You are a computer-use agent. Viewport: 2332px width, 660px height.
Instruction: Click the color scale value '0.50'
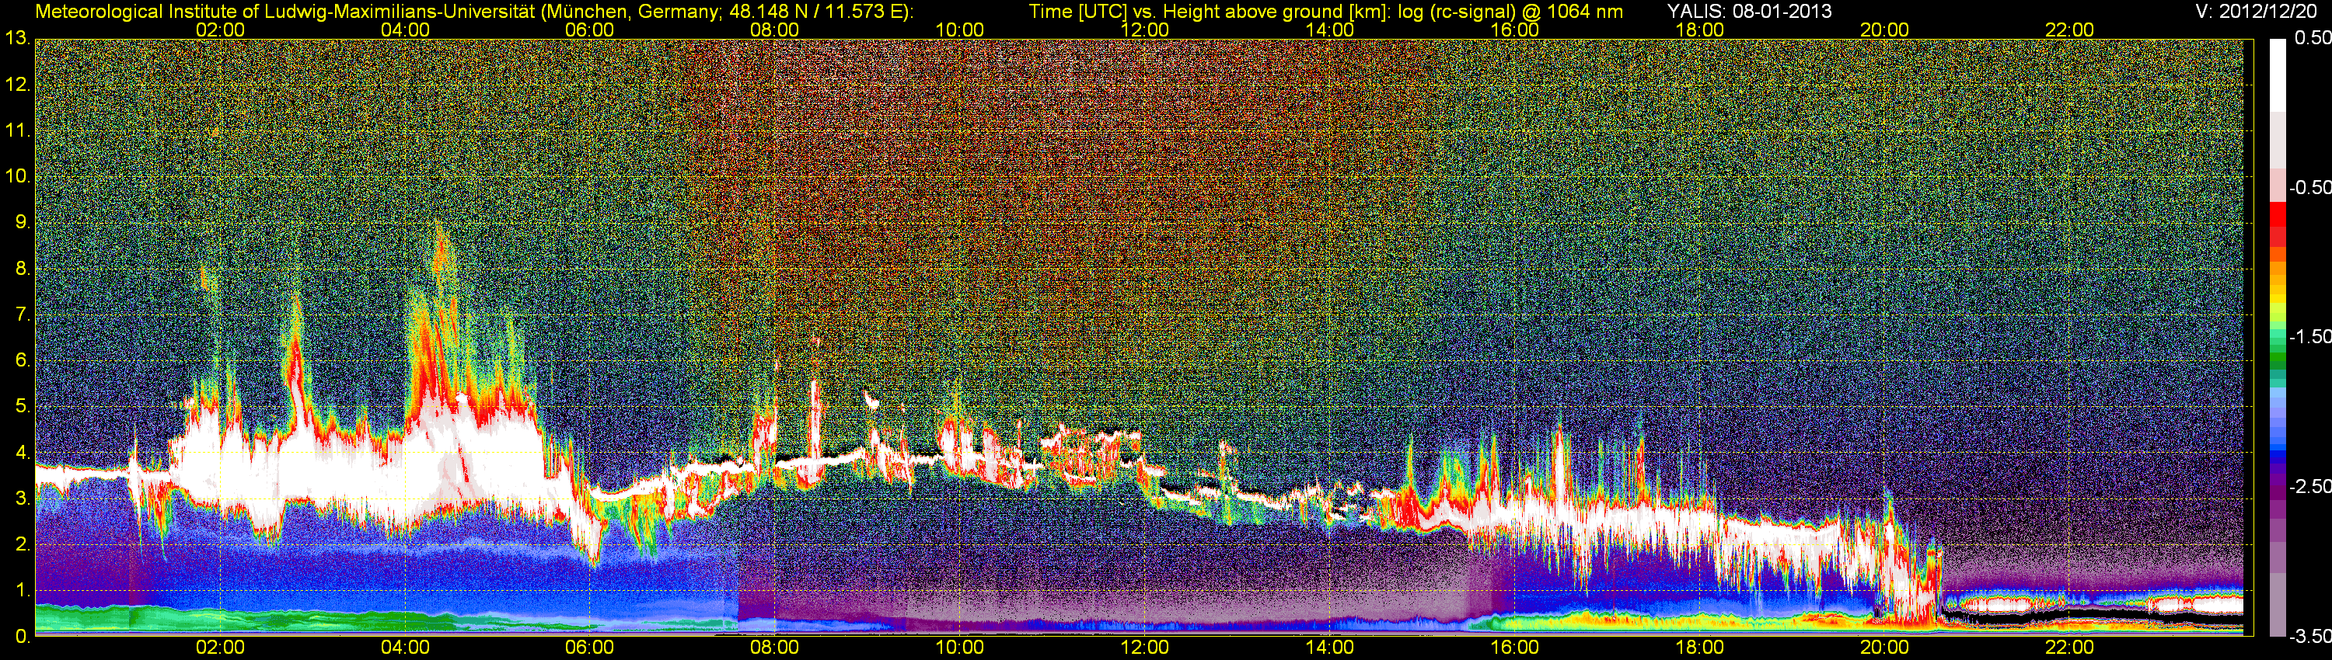[x=2312, y=38]
